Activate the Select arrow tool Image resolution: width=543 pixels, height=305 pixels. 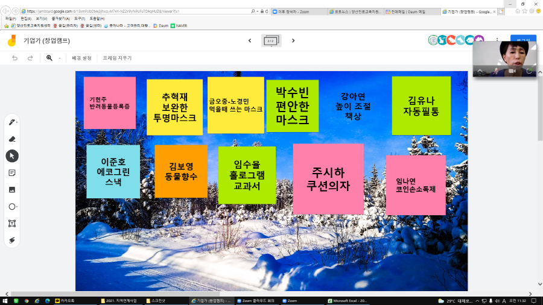(12, 156)
